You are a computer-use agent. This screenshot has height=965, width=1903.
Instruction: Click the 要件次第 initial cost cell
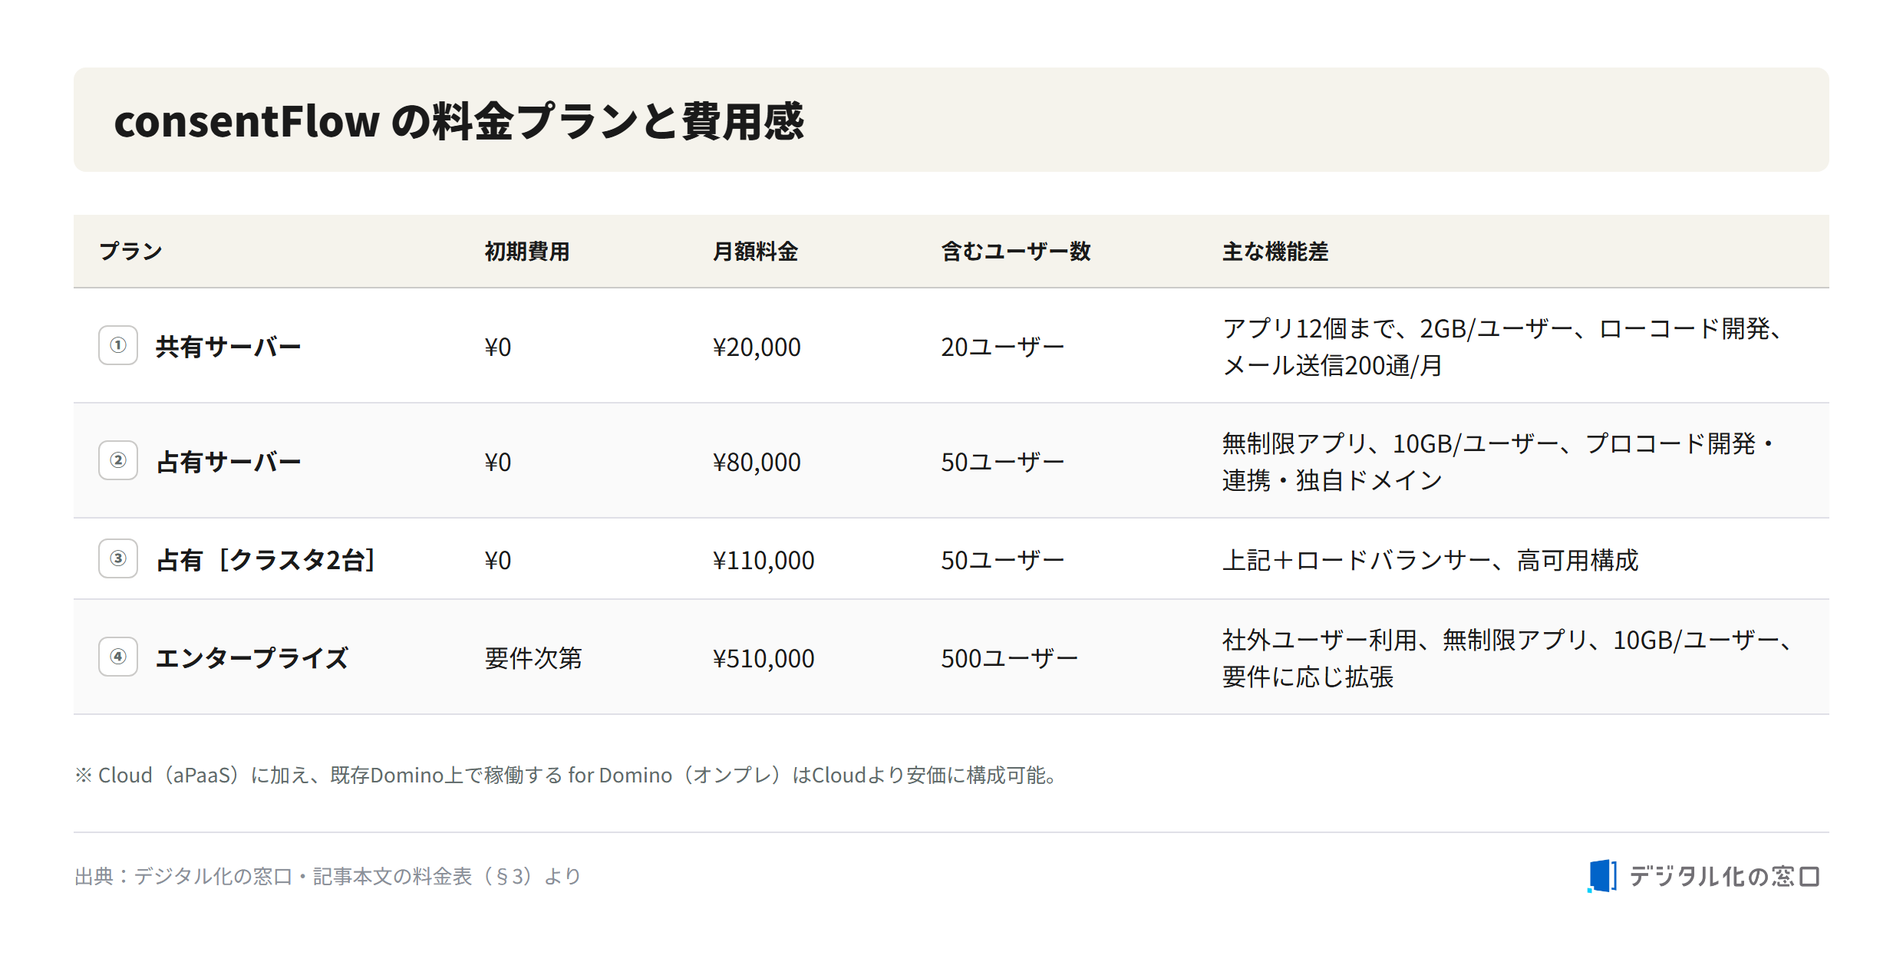point(533,658)
